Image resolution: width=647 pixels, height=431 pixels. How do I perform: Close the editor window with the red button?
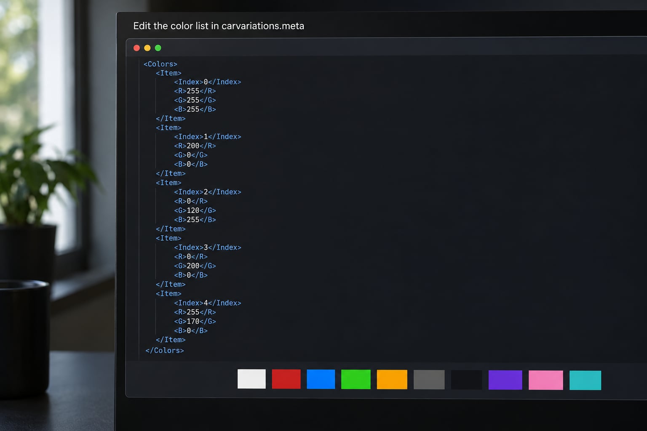point(136,48)
